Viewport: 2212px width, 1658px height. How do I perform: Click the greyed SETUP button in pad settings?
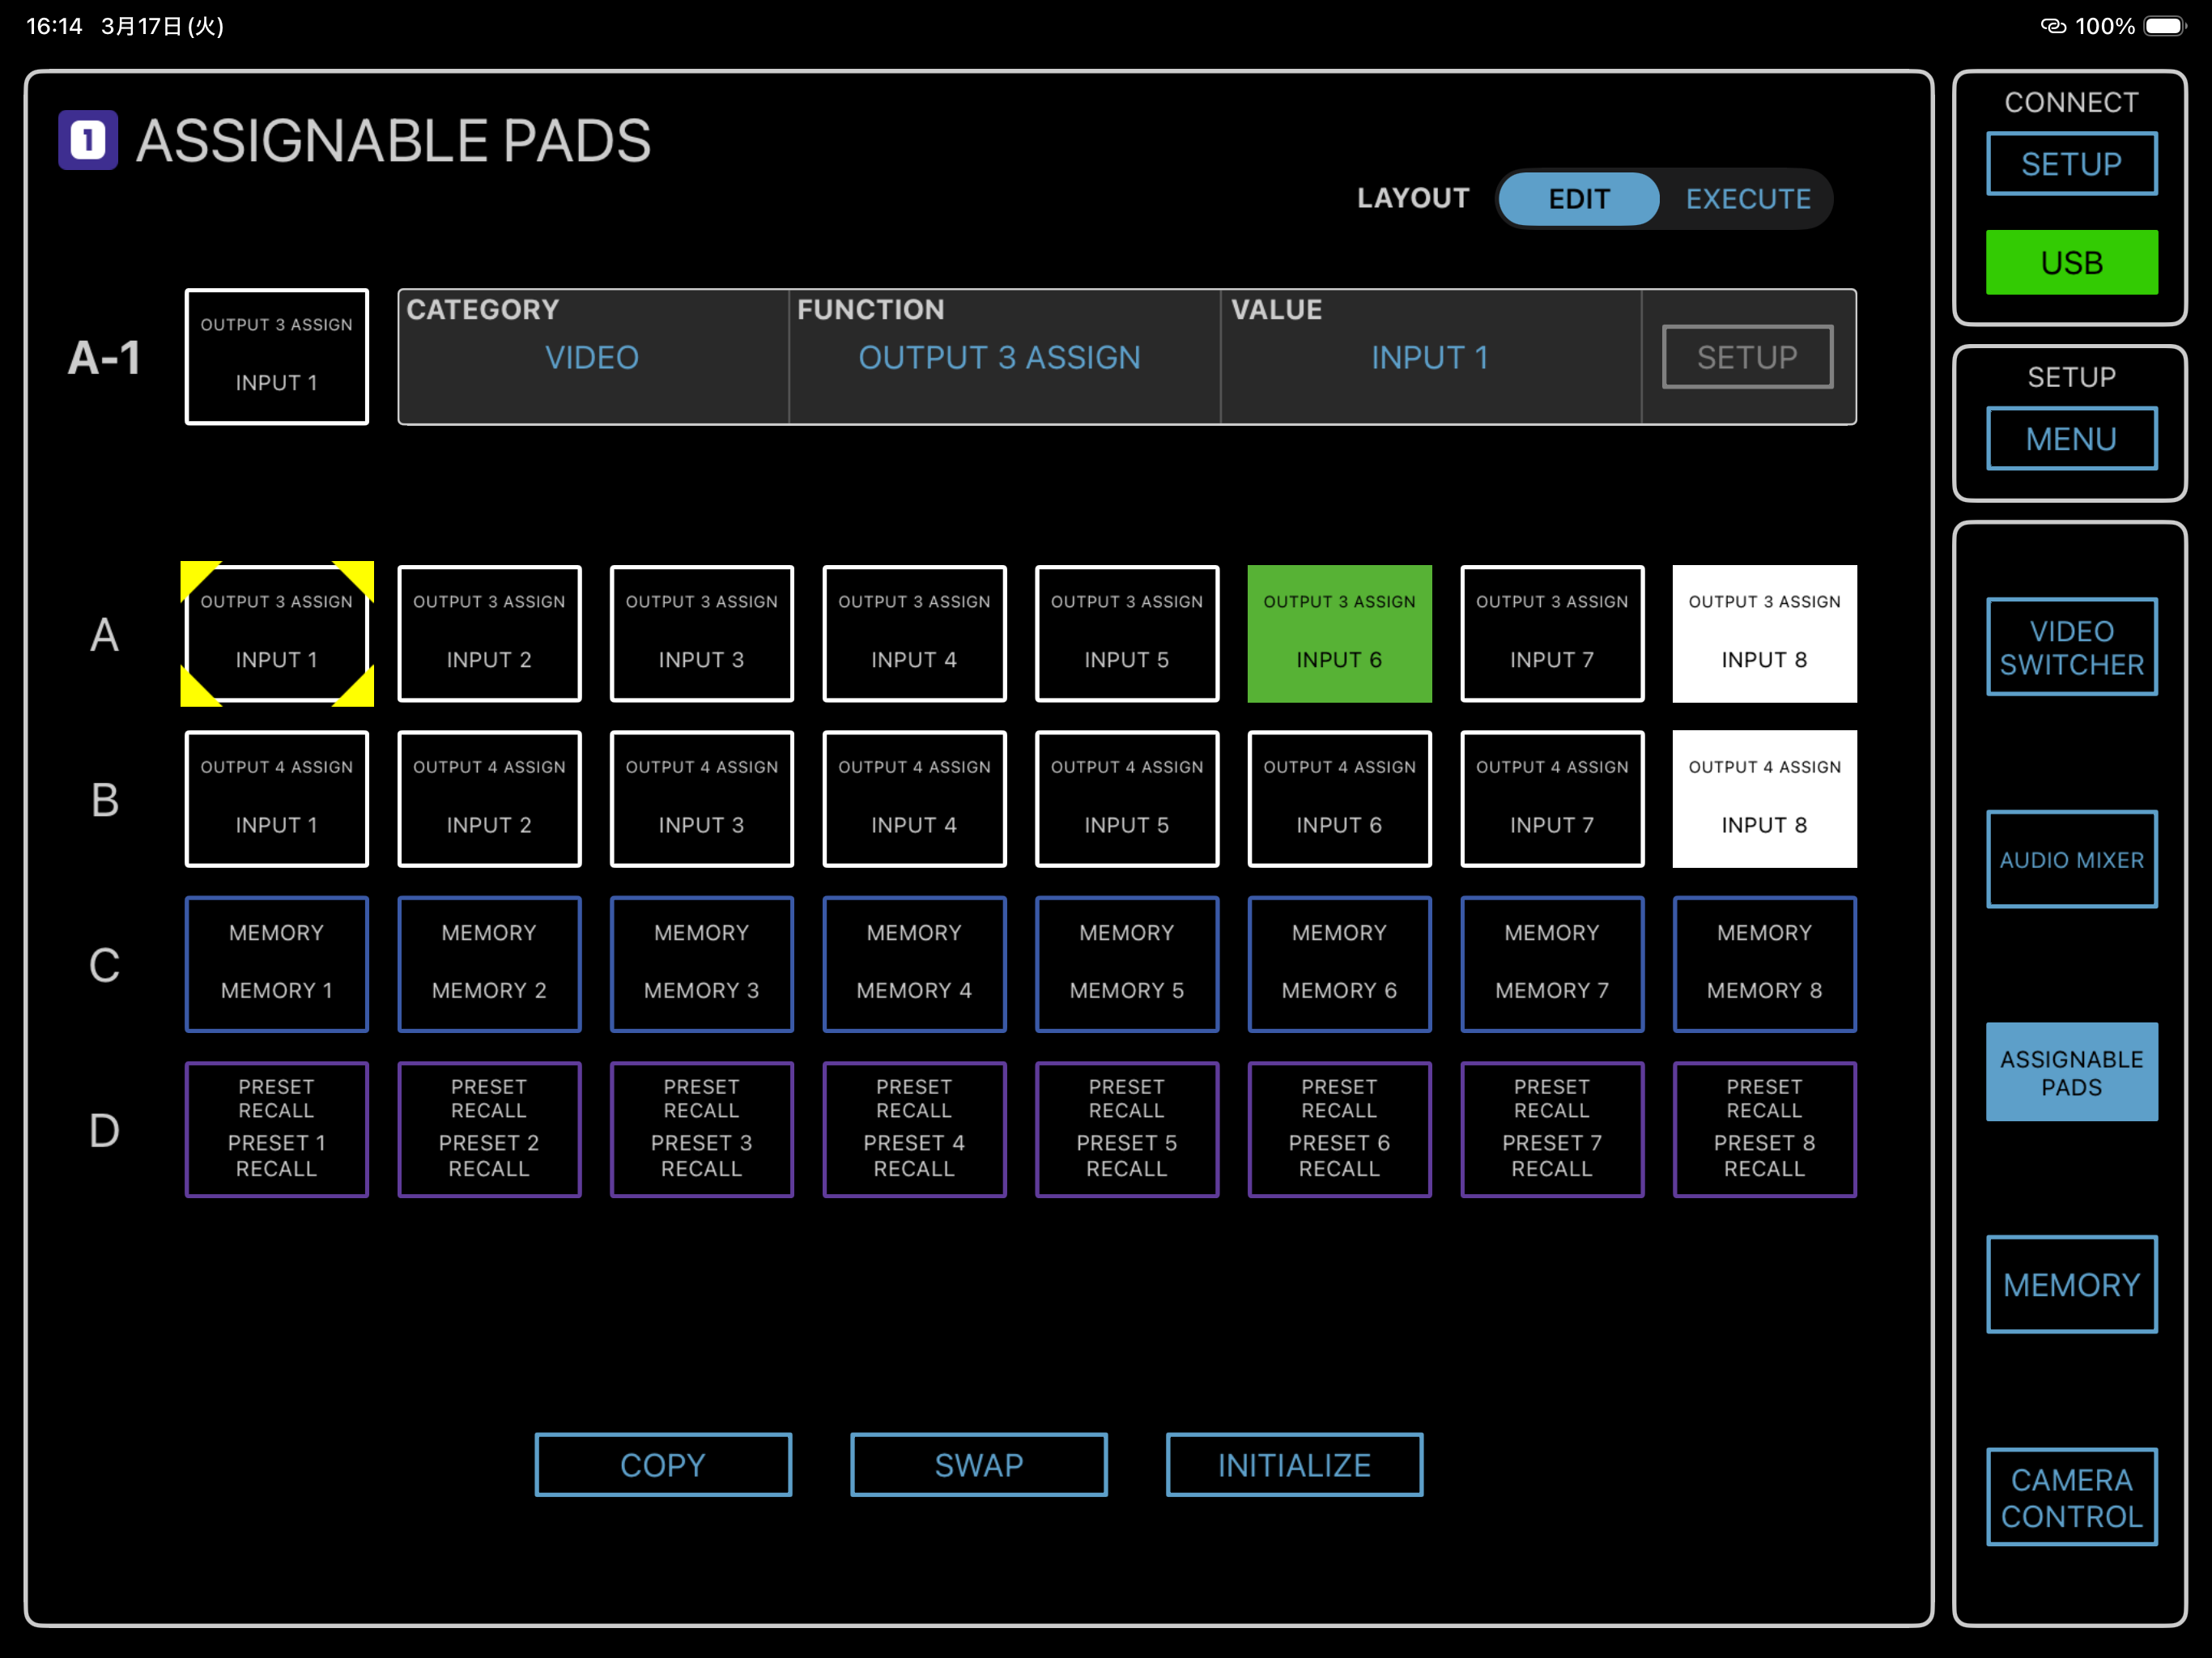1747,357
